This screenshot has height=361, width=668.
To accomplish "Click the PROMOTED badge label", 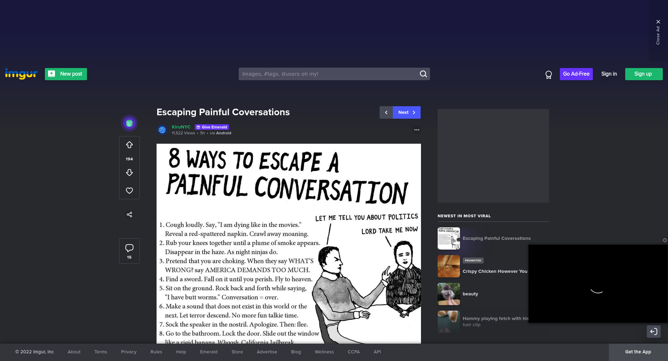I will 473,261.
